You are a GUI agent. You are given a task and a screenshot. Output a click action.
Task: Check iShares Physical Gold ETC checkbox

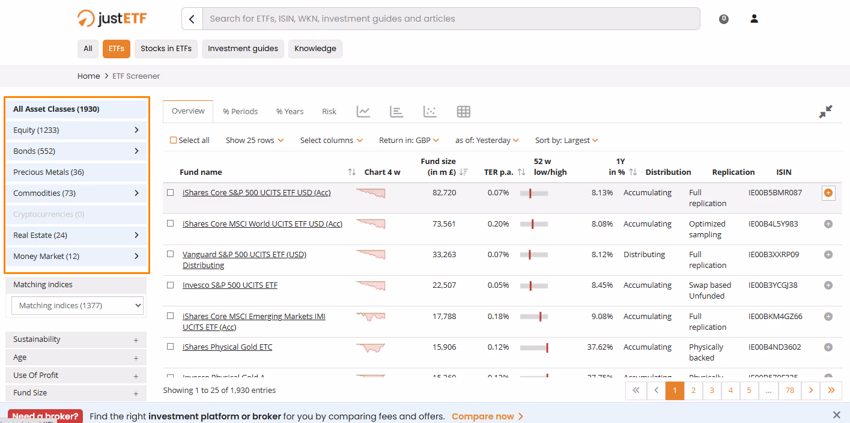(x=171, y=347)
